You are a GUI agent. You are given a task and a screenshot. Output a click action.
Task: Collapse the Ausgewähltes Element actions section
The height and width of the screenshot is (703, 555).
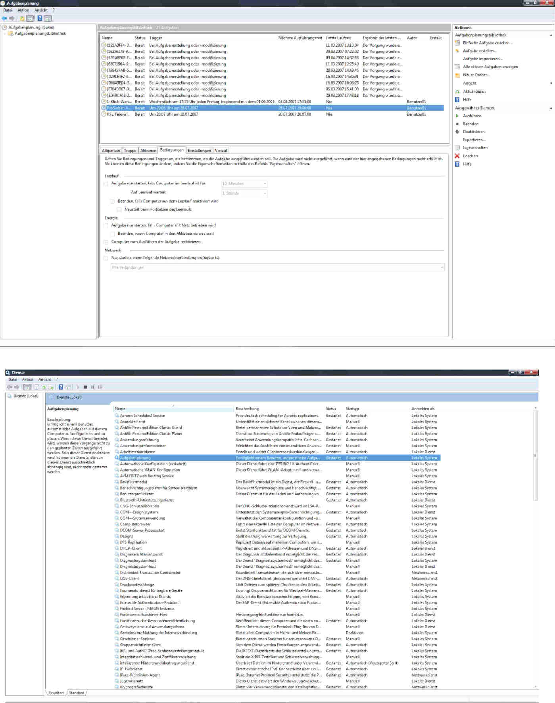tap(551, 108)
